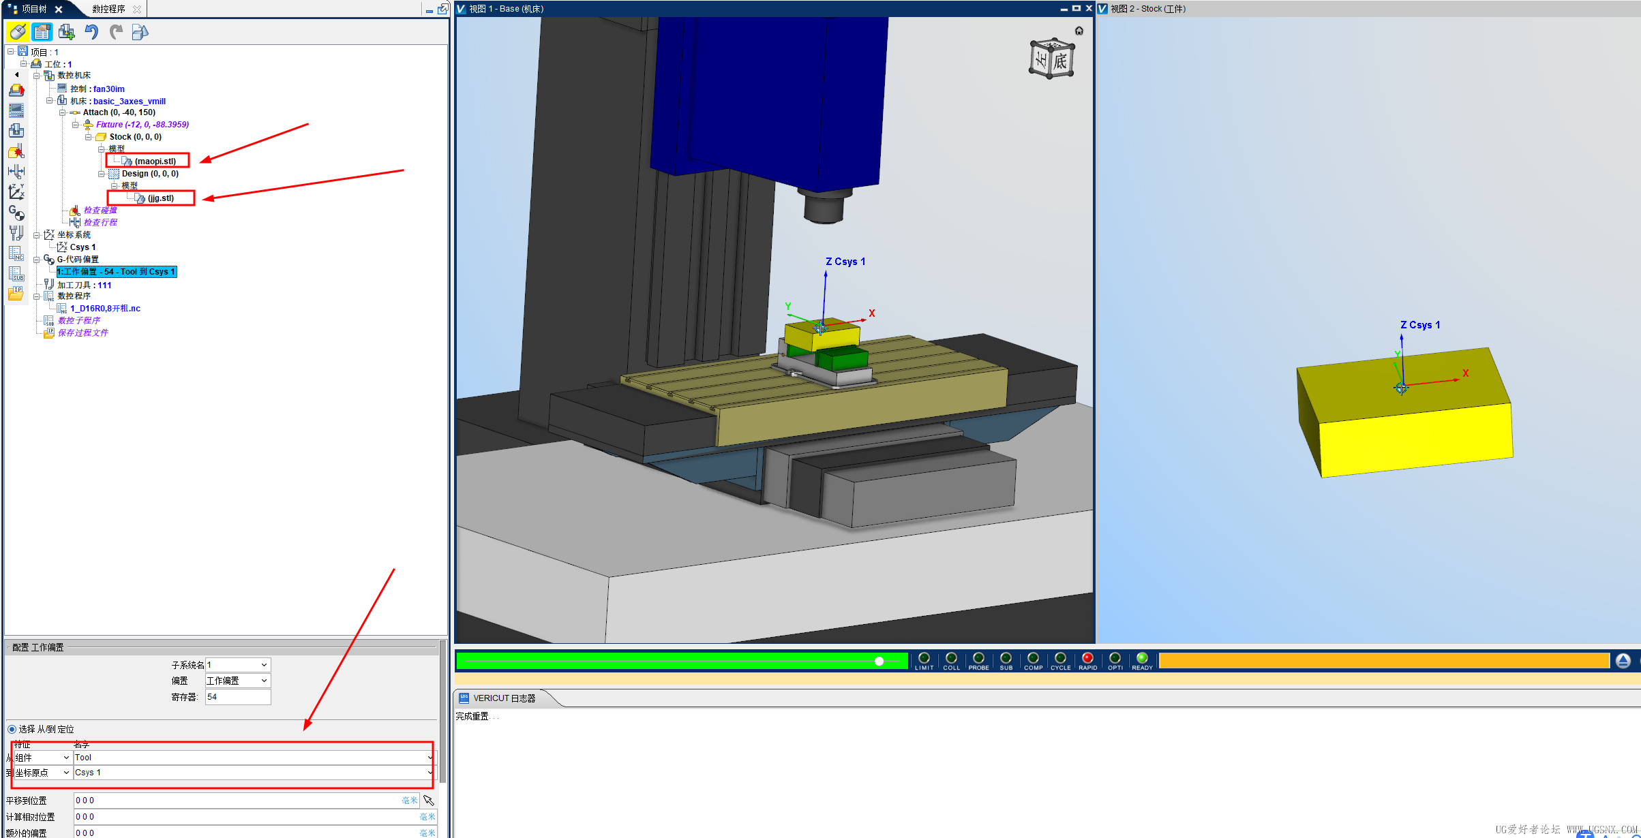1641x838 pixels.
Task: Open the offset type dropdown showing 工作偏置
Action: (x=238, y=681)
